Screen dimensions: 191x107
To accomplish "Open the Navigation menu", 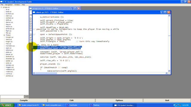I will point(9,5).
